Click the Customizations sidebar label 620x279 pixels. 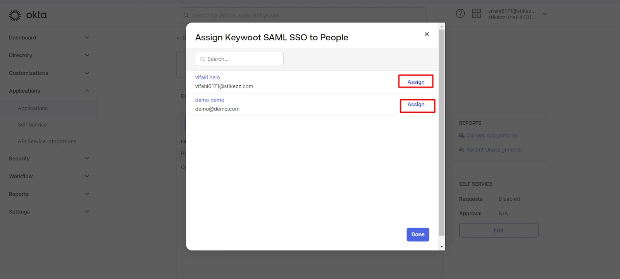point(29,73)
